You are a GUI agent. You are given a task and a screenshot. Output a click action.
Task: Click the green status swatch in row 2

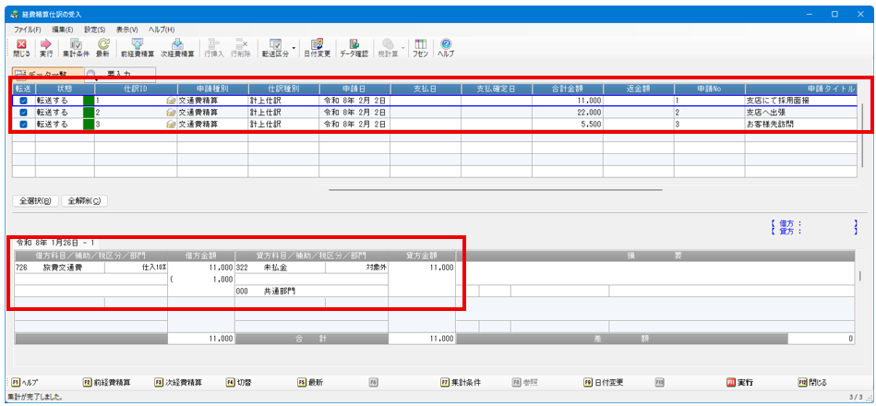[x=89, y=112]
